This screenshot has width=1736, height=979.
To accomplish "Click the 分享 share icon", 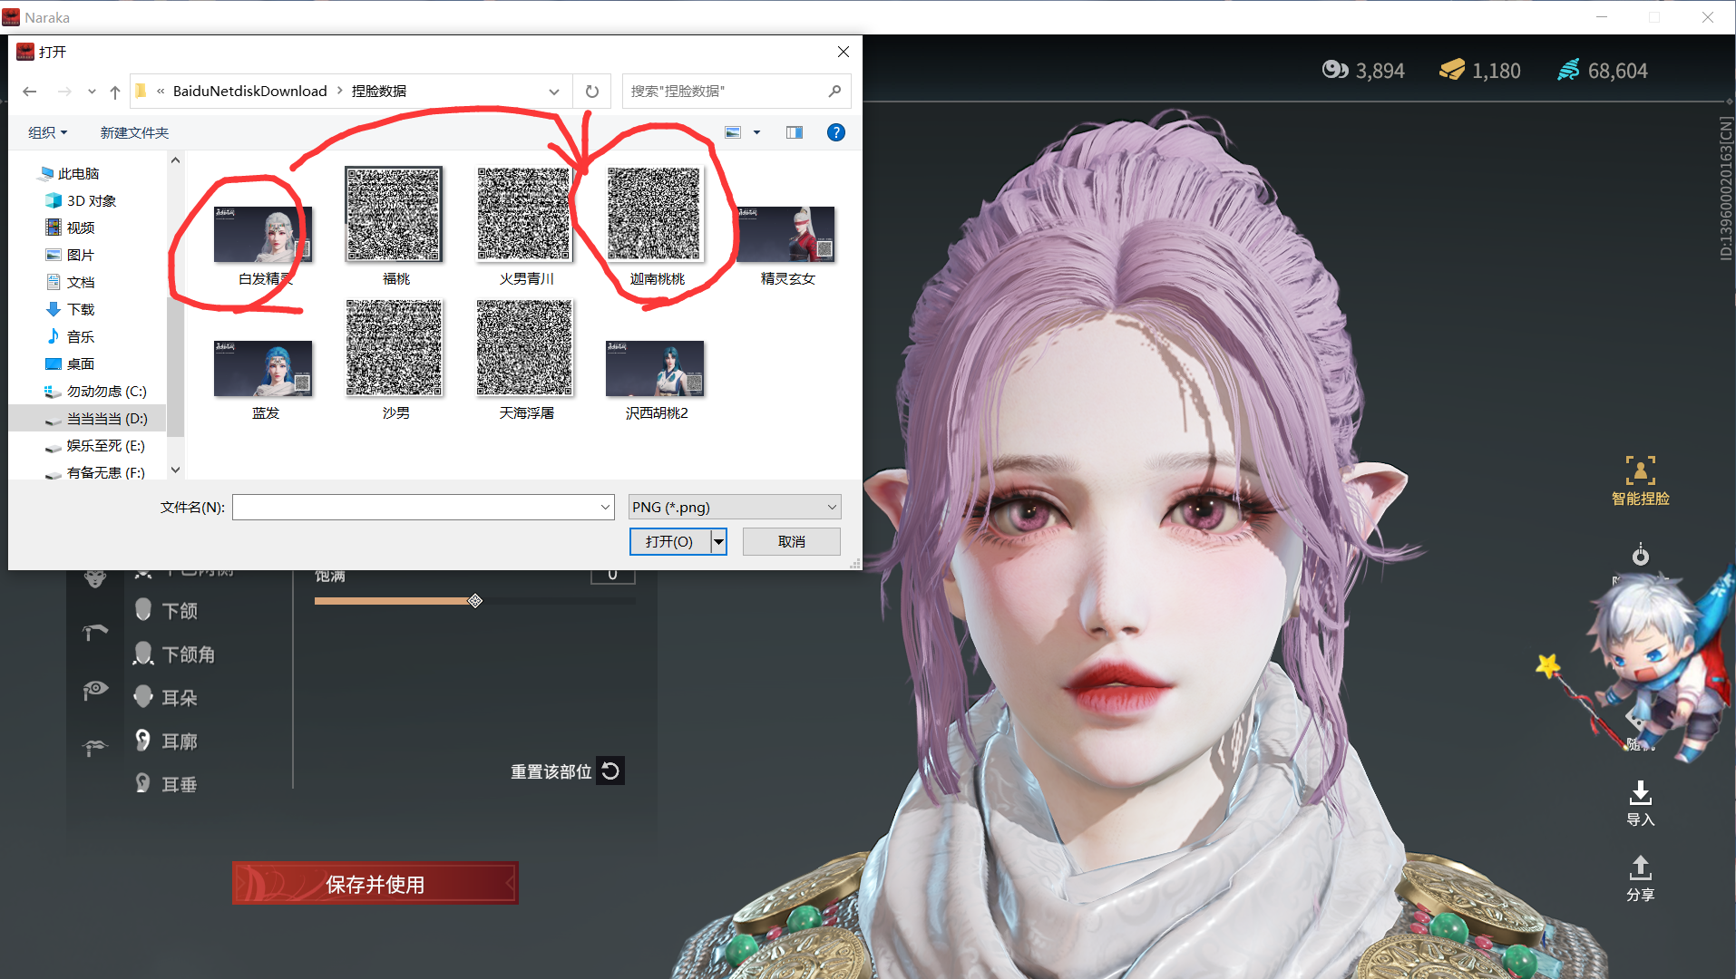I will coord(1640,878).
